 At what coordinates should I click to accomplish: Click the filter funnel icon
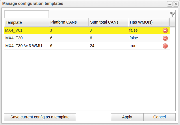tap(172, 14)
